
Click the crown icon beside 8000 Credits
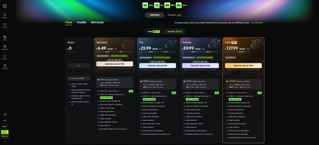point(184,81)
